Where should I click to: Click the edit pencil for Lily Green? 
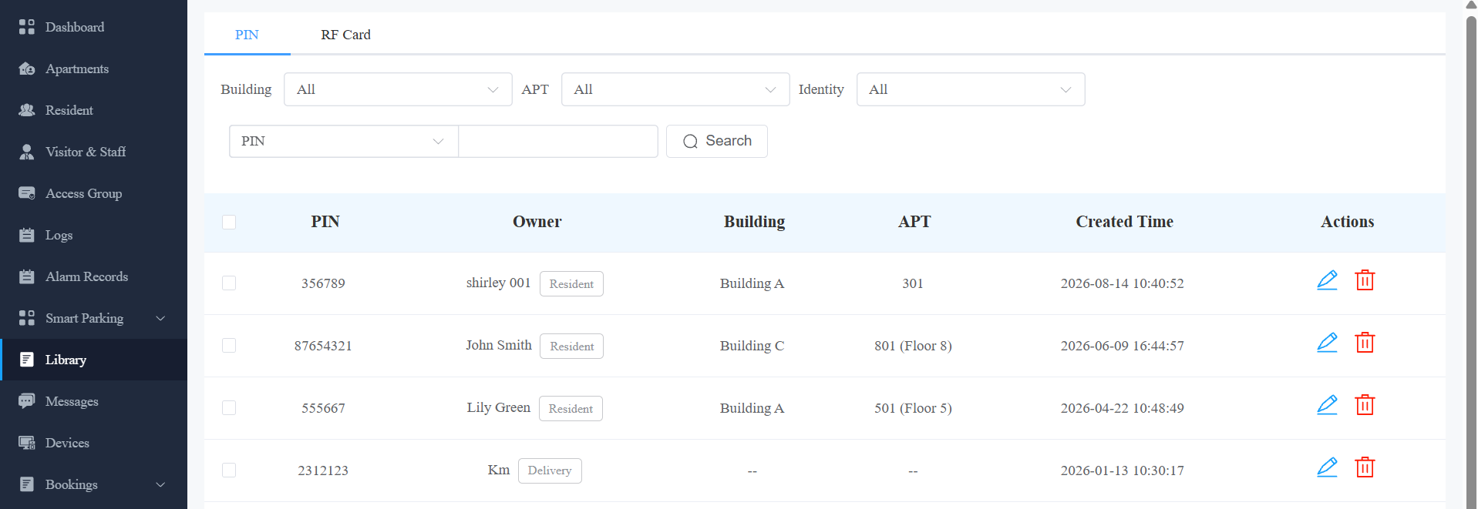pyautogui.click(x=1327, y=405)
